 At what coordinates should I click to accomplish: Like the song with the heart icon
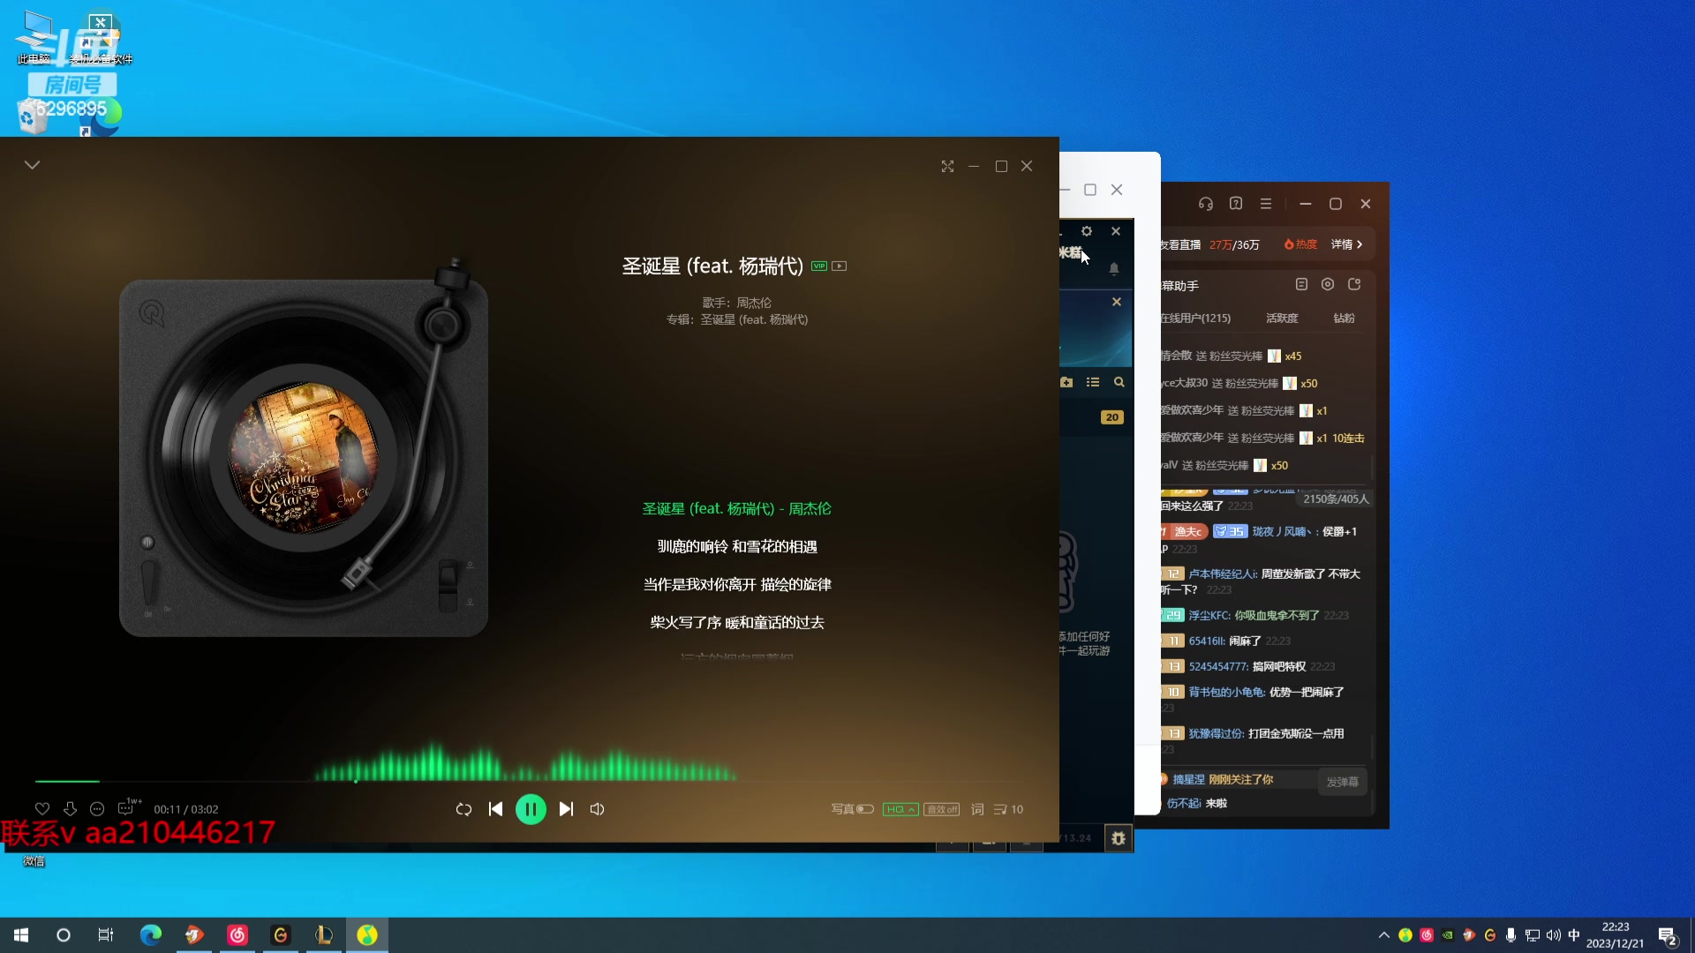pos(42,809)
